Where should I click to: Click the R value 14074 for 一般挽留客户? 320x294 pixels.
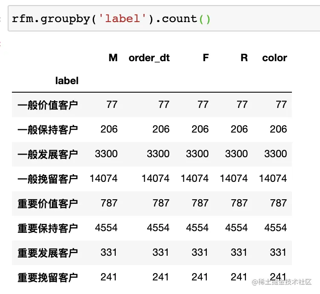234,178
